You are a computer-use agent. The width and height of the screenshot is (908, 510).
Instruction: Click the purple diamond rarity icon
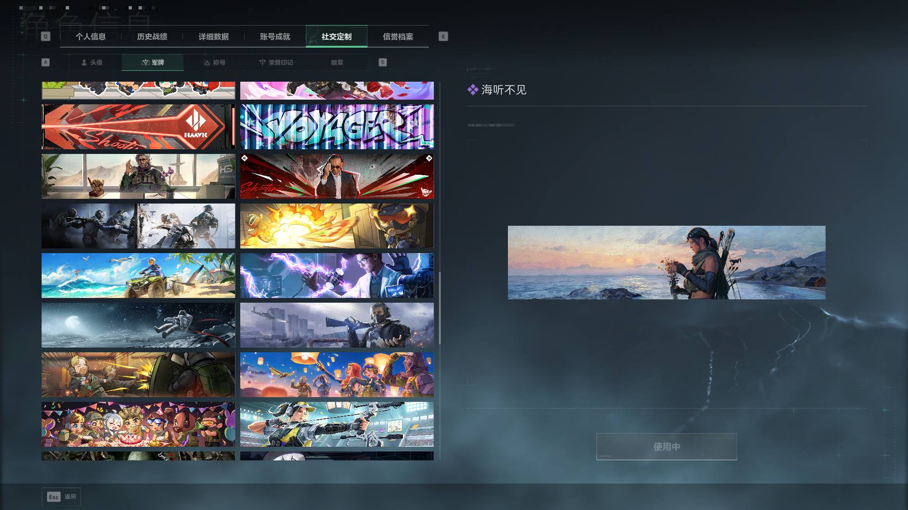point(472,90)
